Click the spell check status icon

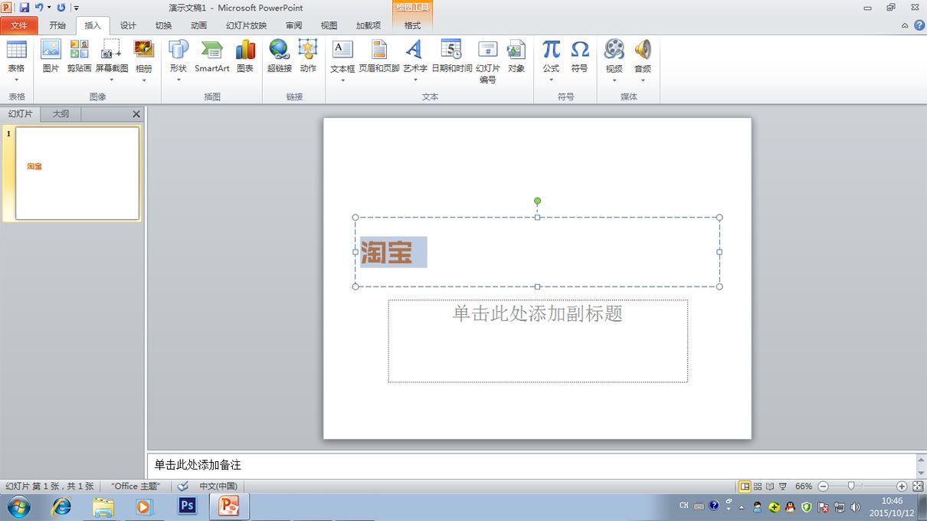(182, 486)
